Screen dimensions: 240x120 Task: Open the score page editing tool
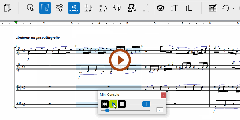7,8
